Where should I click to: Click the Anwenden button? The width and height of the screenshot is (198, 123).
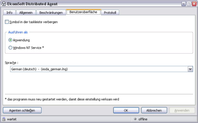click(x=182, y=110)
